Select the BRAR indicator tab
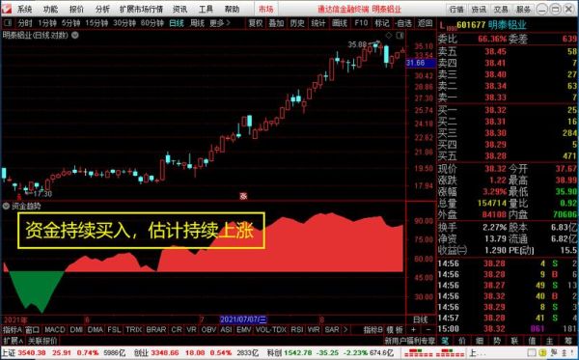 click(x=156, y=329)
